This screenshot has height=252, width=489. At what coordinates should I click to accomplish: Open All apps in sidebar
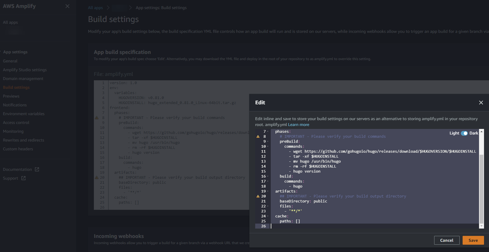(10, 22)
